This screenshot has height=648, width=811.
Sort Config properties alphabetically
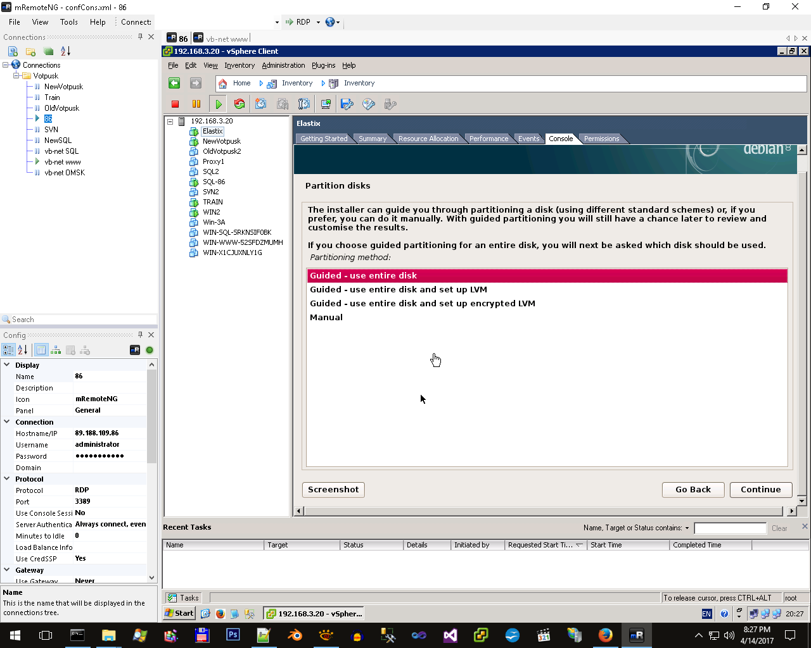[x=23, y=350]
